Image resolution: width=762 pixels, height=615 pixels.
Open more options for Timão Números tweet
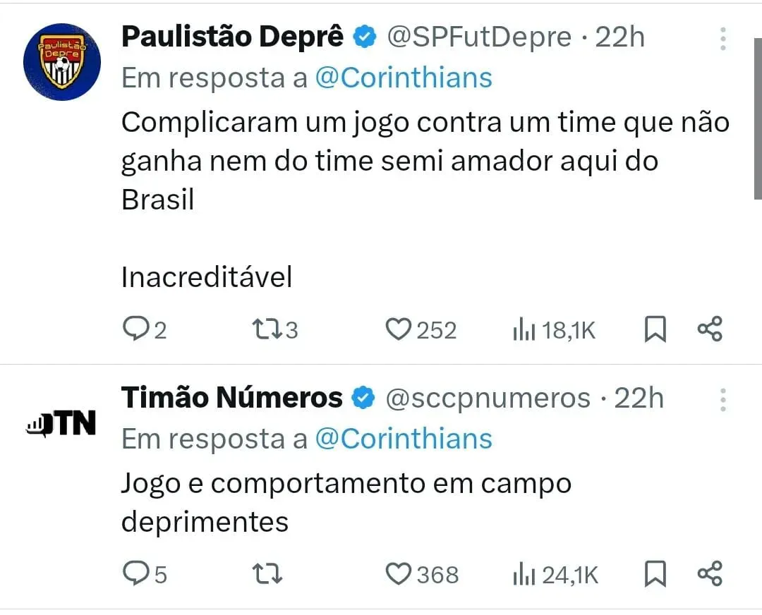[723, 400]
